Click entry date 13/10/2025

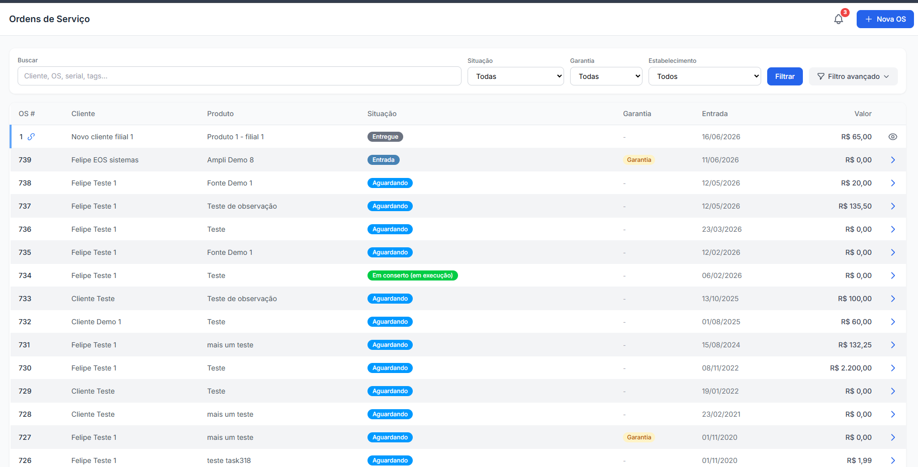click(x=720, y=299)
